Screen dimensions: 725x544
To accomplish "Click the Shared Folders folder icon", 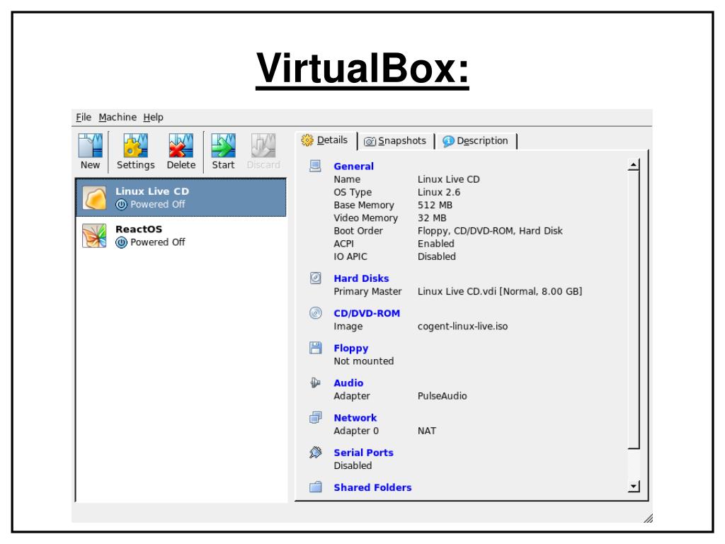I will point(315,487).
